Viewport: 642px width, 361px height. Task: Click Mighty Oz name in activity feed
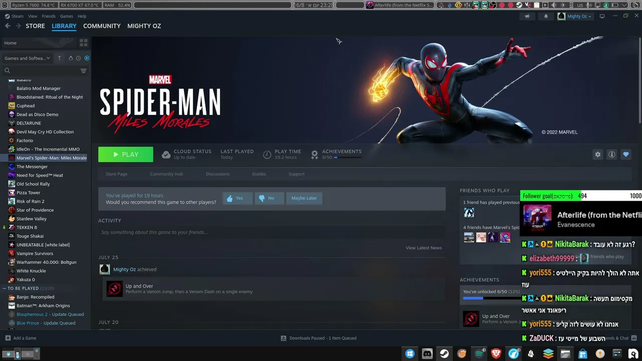[124, 269]
